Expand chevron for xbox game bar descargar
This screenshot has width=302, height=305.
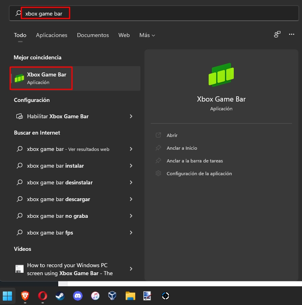(131, 199)
